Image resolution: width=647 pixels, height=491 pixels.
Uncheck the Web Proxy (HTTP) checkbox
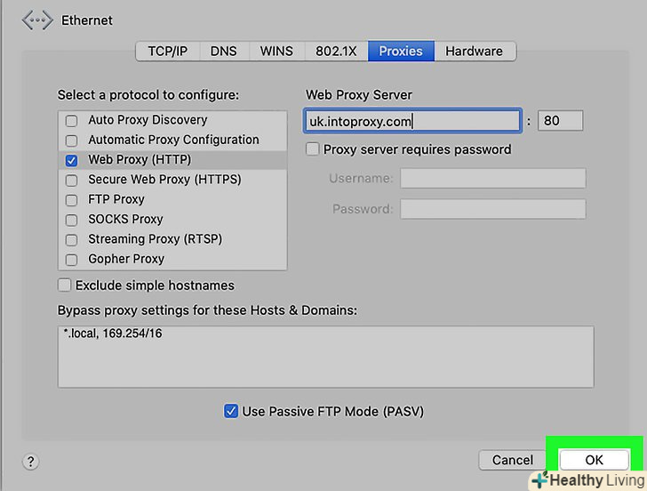(71, 160)
